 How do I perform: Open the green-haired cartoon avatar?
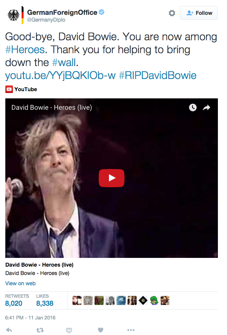tap(154, 300)
